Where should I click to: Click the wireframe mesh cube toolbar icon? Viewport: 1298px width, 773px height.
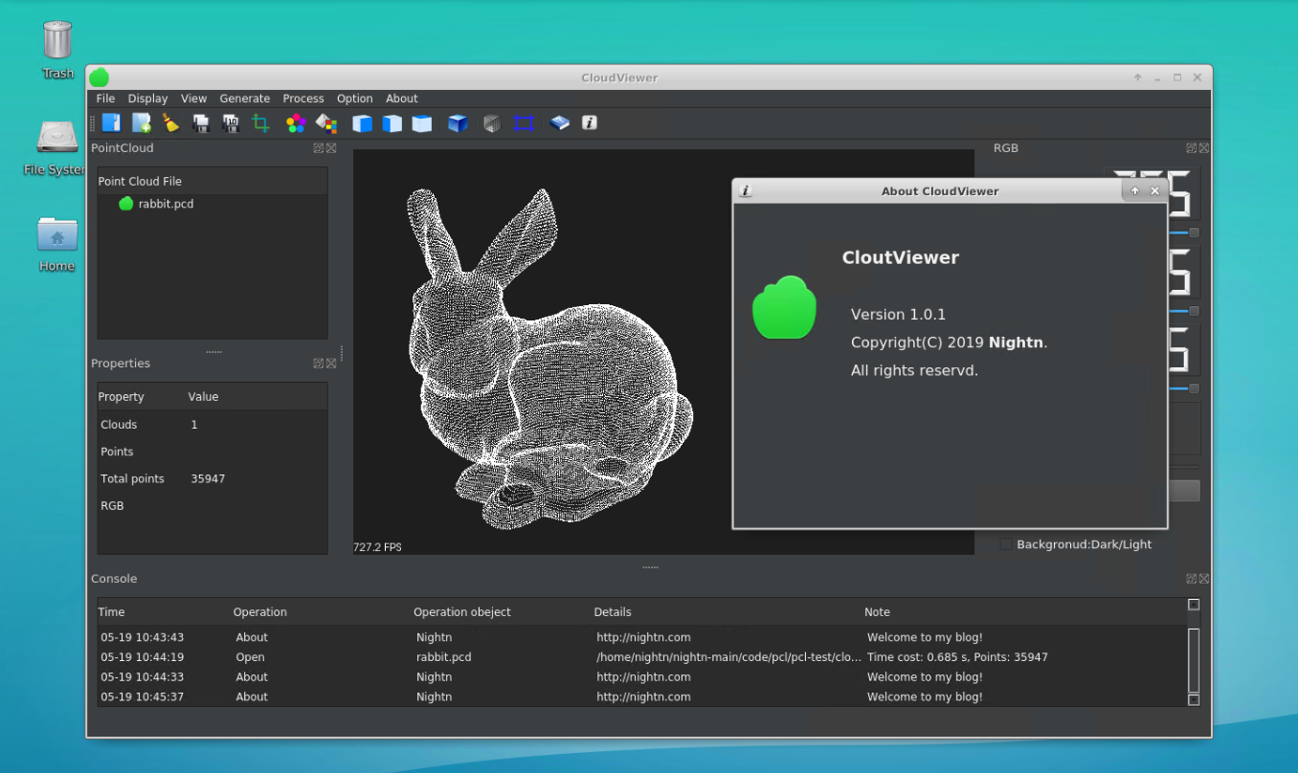point(491,122)
